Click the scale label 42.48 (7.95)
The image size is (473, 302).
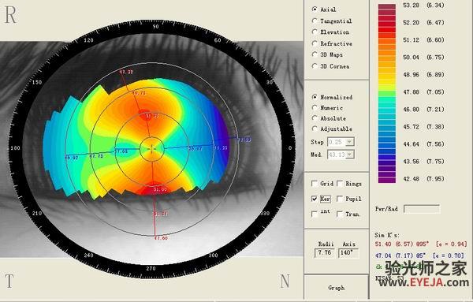[423, 179]
